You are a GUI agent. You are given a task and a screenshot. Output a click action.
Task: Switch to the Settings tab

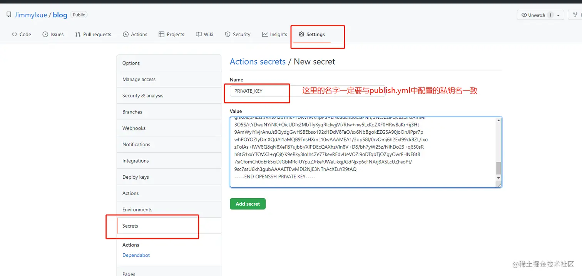pyautogui.click(x=312, y=34)
